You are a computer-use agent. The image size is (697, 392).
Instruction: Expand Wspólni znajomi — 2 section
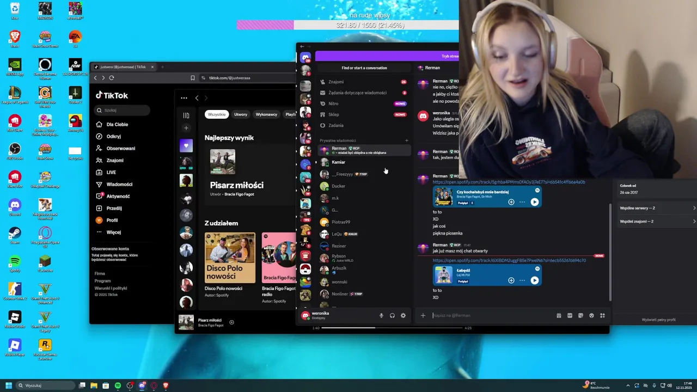(x=657, y=221)
